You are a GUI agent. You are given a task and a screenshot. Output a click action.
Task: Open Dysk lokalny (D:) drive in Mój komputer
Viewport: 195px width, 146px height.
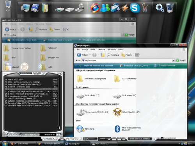point(125,96)
